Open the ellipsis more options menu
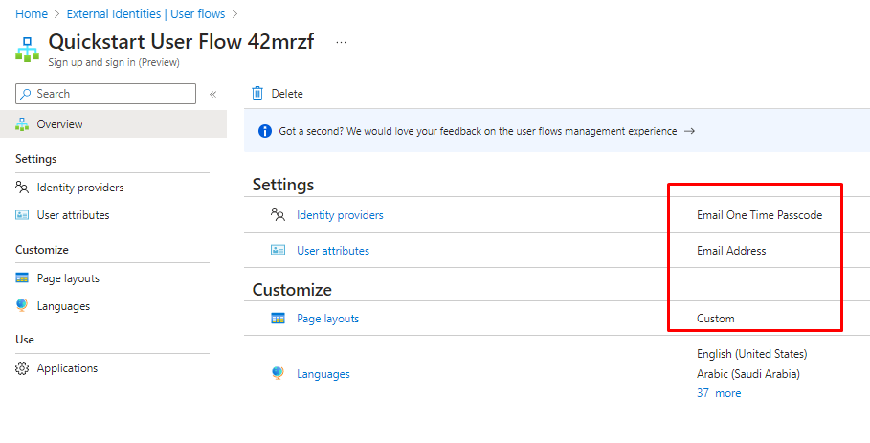Screen dimensions: 870x443 pos(341,43)
